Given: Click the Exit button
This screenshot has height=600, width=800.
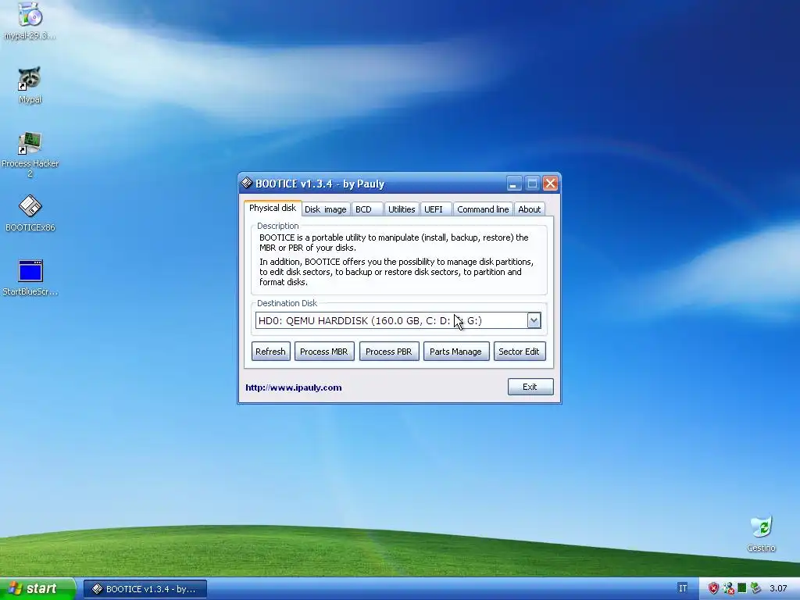Looking at the screenshot, I should [x=530, y=387].
